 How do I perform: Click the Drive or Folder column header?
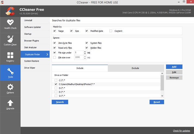pyautogui.click(x=106, y=75)
